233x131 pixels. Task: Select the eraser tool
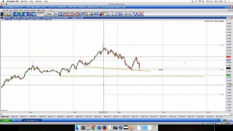click(101, 14)
